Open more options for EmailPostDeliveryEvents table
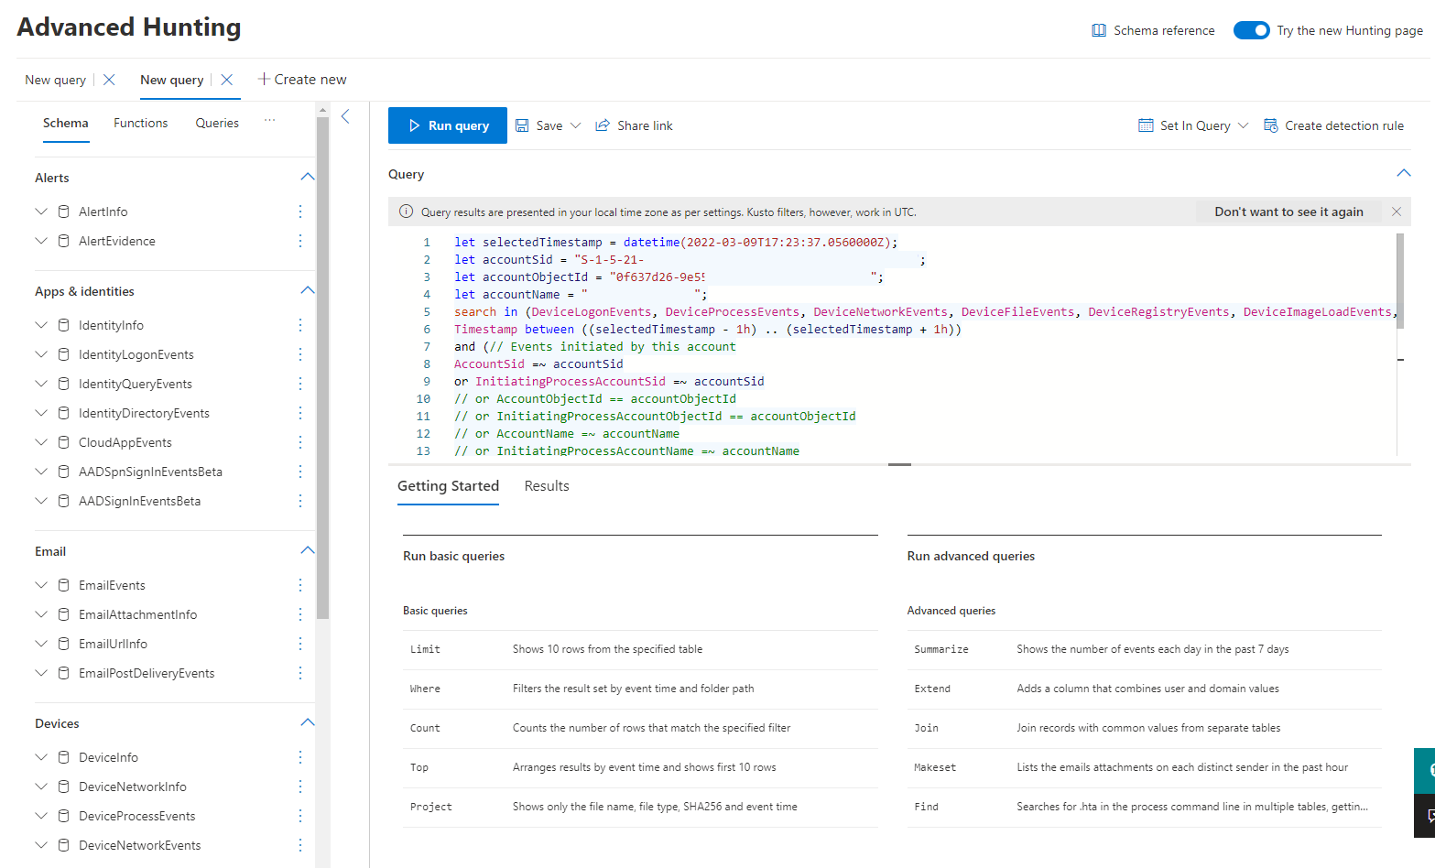The image size is (1435, 868). pyautogui.click(x=300, y=673)
